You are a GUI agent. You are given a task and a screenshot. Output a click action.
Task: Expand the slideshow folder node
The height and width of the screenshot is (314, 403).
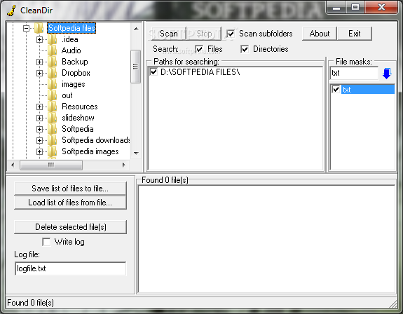pyautogui.click(x=39, y=118)
